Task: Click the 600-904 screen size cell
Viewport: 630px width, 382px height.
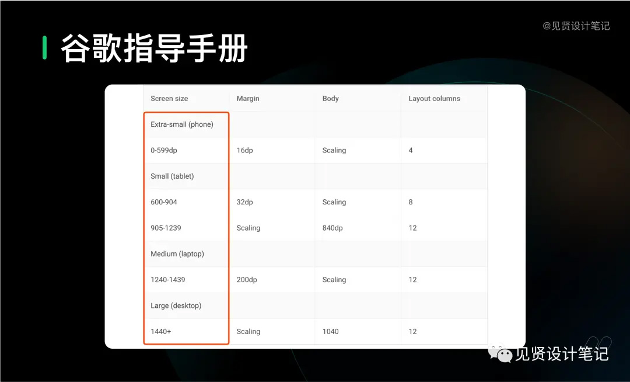Action: click(x=164, y=202)
